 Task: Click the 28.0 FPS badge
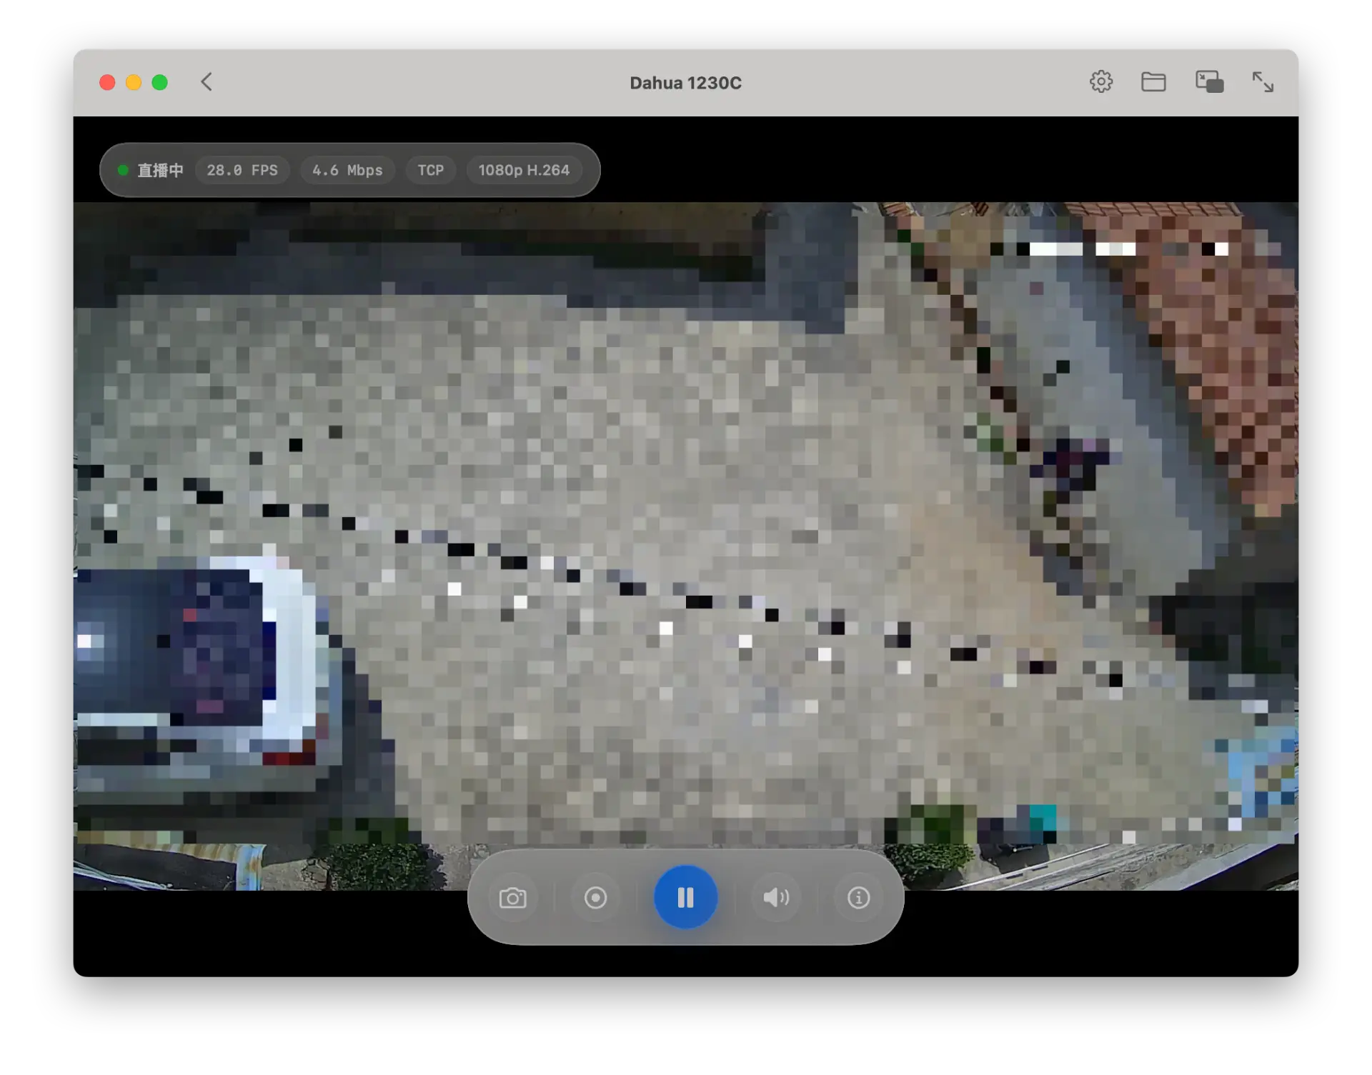[x=242, y=170]
